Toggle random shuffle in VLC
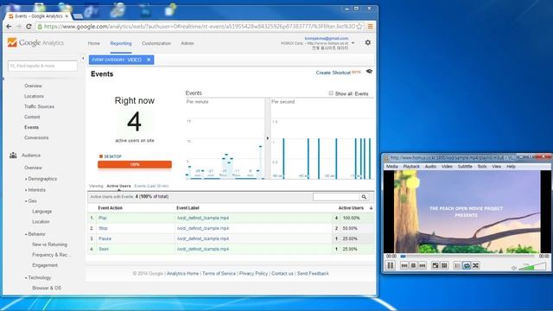 point(475,265)
